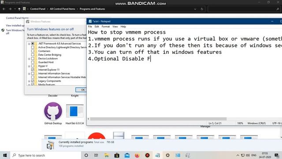The height and width of the screenshot is (159, 282).
Task: Enable Active Directory Lightweight Directory Services checkbox
Action: point(33,47)
